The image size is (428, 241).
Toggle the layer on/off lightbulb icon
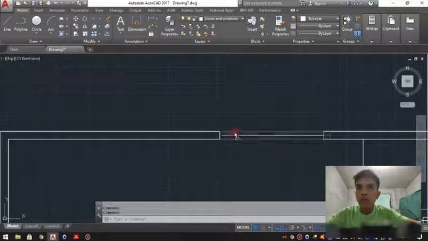tap(183, 19)
